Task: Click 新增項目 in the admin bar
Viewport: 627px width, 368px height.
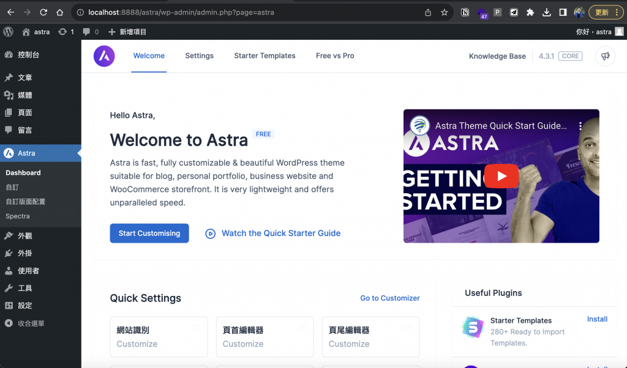Action: tap(127, 32)
